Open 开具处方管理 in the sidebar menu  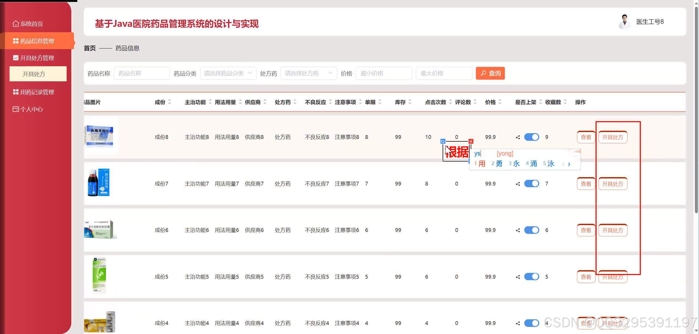click(37, 58)
